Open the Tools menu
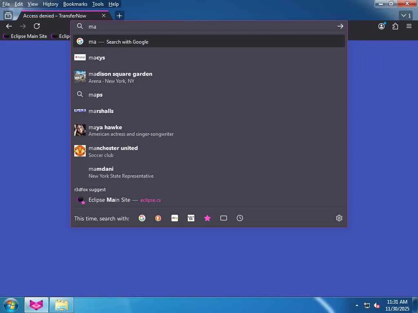418x313 pixels. point(98,4)
